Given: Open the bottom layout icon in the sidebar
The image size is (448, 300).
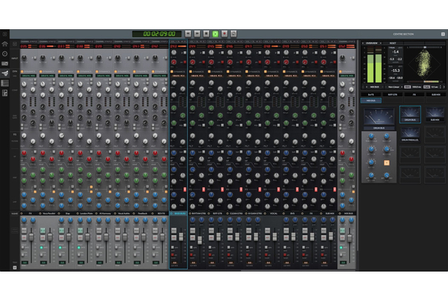Looking at the screenshot, I should [5, 93].
